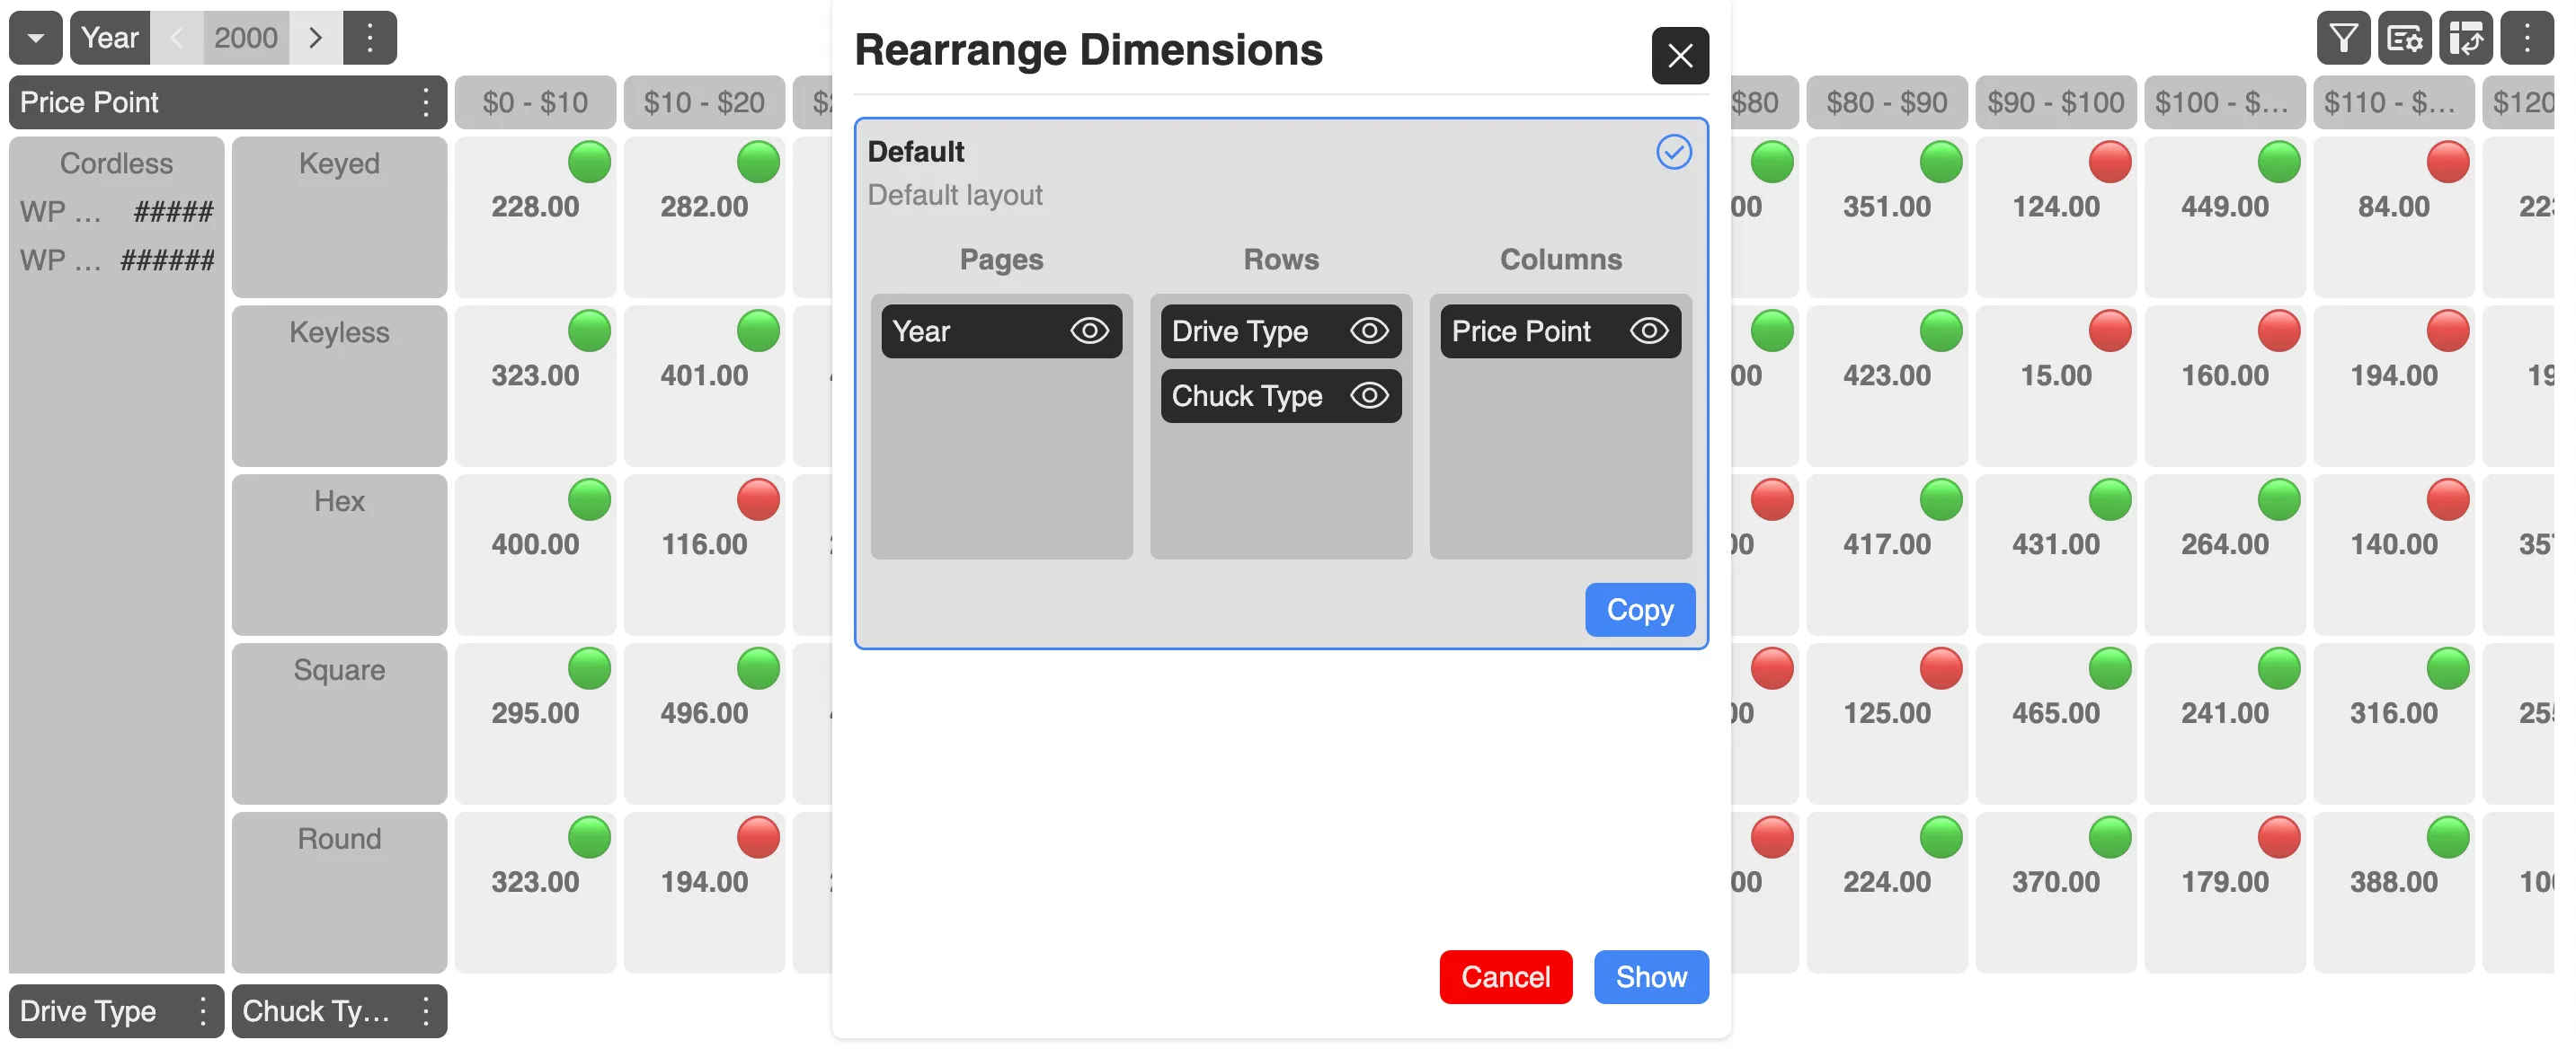Toggle Drive Type dimension visibility eye
This screenshot has width=2576, height=1049.
1369,331
